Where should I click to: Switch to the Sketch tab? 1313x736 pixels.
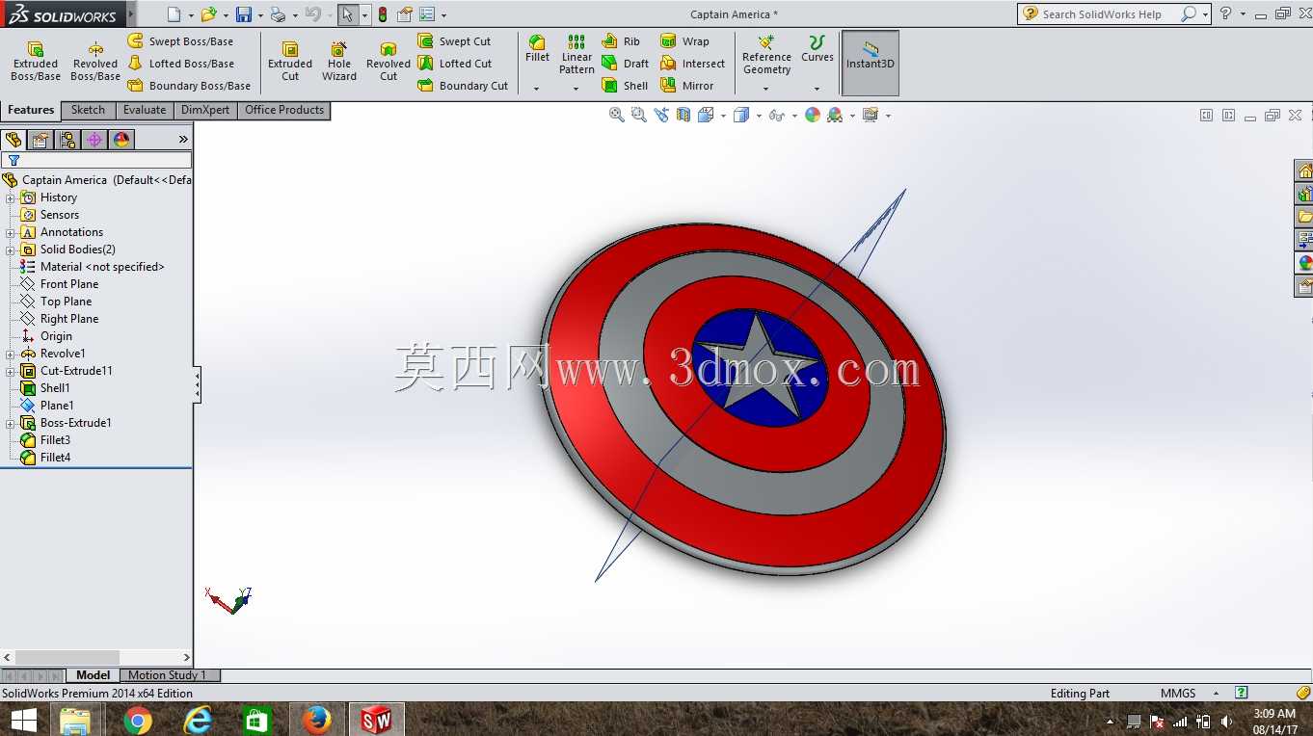88,111
